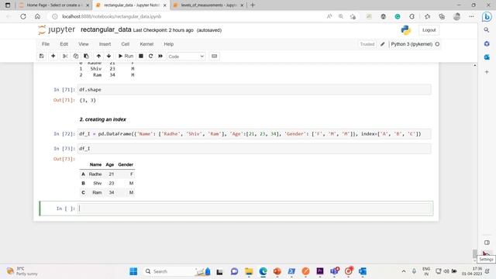Zoom the page using the magnifier icon
Screen dimensions: 496x279
(x=341, y=16)
